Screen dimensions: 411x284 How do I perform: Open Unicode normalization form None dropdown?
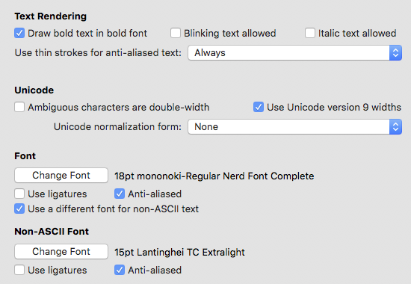pyautogui.click(x=295, y=126)
